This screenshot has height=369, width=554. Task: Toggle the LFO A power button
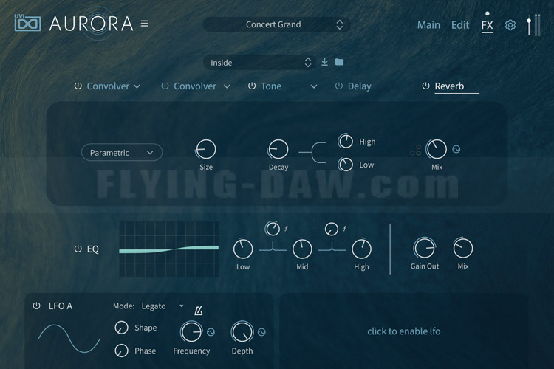tap(36, 306)
